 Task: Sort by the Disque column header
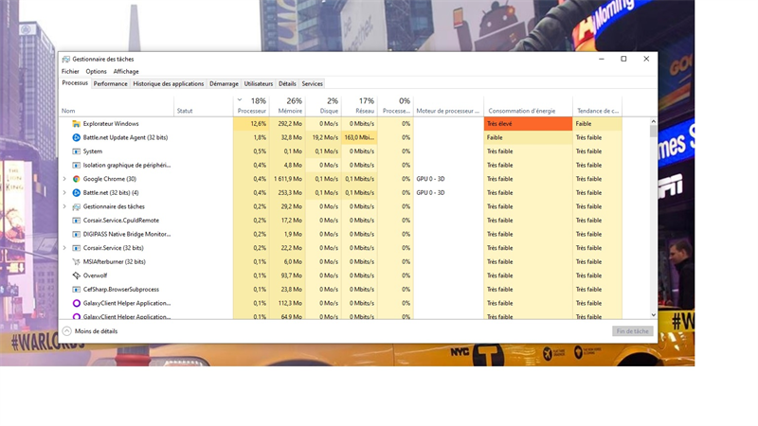click(323, 106)
